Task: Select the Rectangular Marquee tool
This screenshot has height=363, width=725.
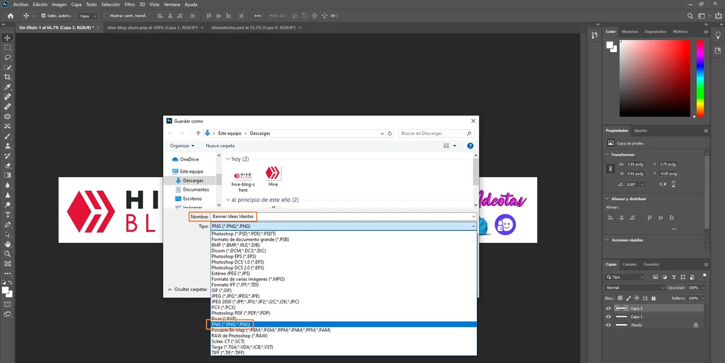Action: point(8,48)
